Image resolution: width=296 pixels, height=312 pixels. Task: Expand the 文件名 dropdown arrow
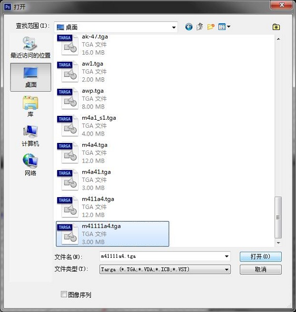coord(226,256)
